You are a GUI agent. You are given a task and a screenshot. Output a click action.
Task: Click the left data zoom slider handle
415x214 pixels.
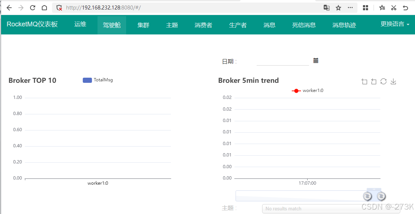[367, 196]
